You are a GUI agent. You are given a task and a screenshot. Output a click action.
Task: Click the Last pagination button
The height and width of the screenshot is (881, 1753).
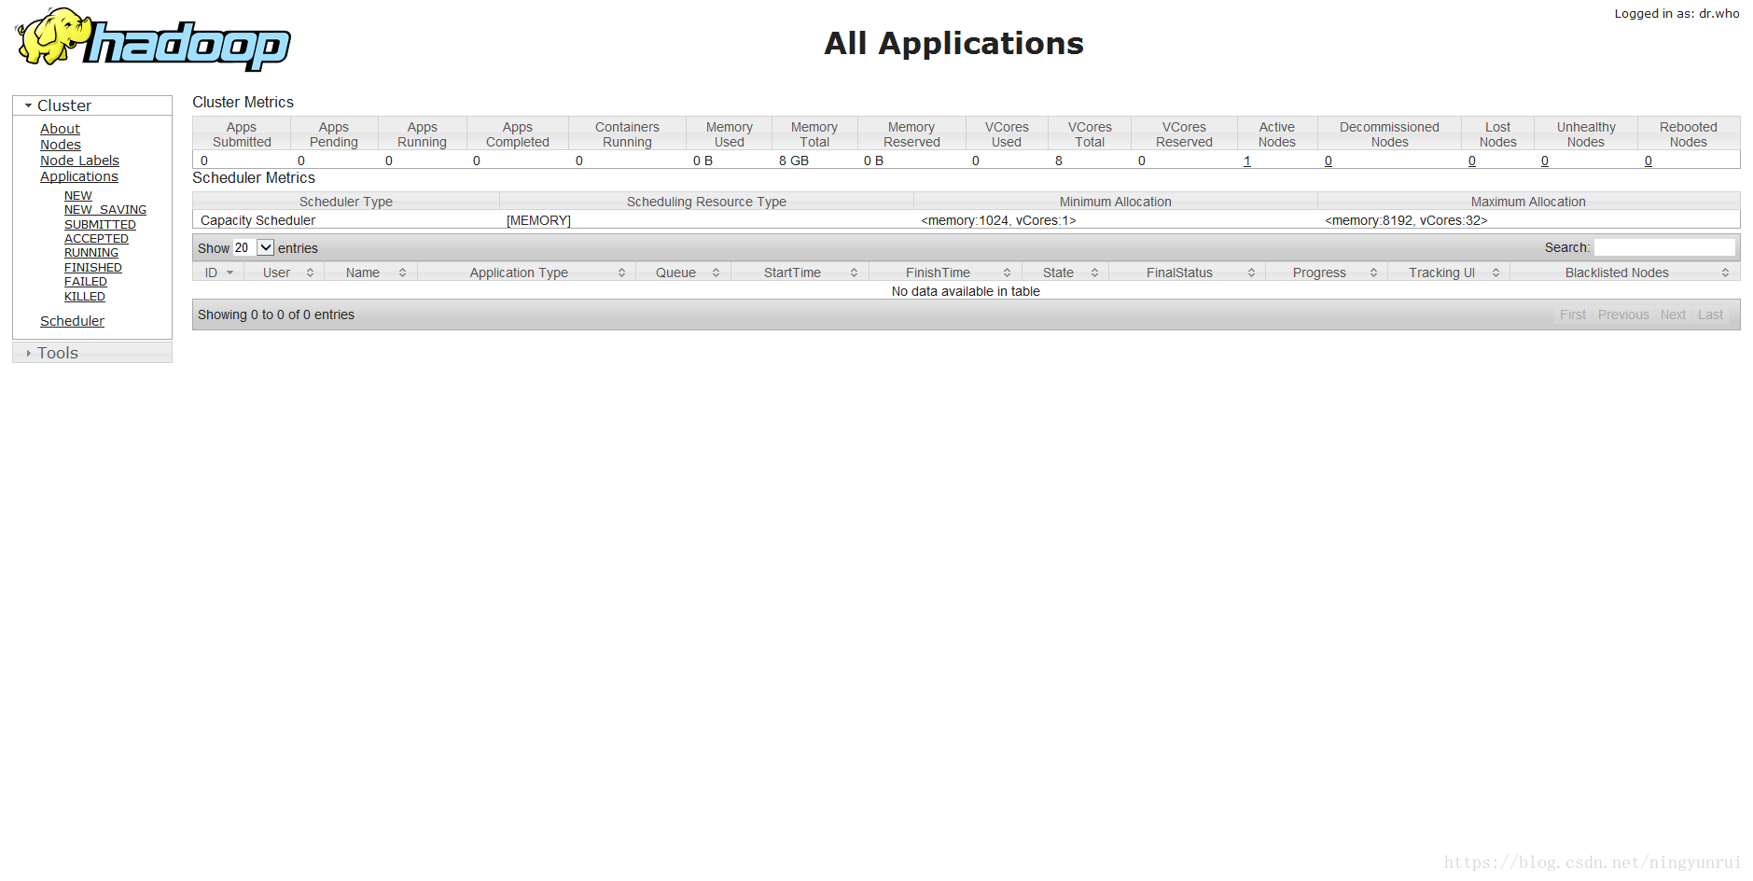pos(1710,315)
